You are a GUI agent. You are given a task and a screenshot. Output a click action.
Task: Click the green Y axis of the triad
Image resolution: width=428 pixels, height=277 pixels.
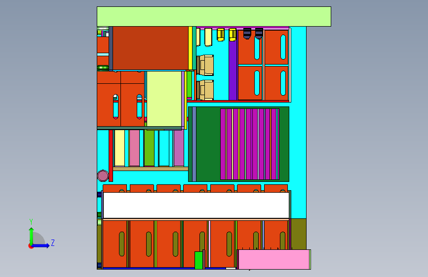31,236
